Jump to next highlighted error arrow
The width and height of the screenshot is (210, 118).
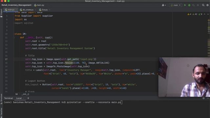pos(208,14)
